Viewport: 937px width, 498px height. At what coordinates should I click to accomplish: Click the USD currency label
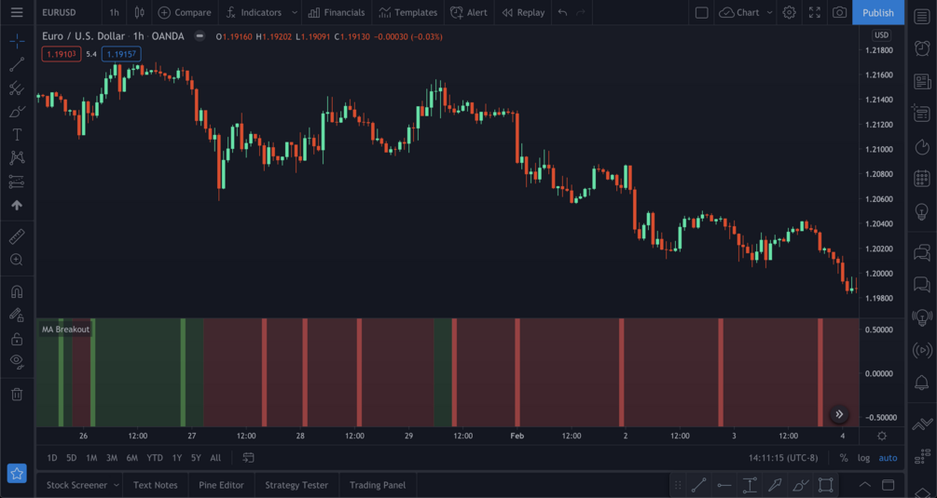pyautogui.click(x=881, y=35)
